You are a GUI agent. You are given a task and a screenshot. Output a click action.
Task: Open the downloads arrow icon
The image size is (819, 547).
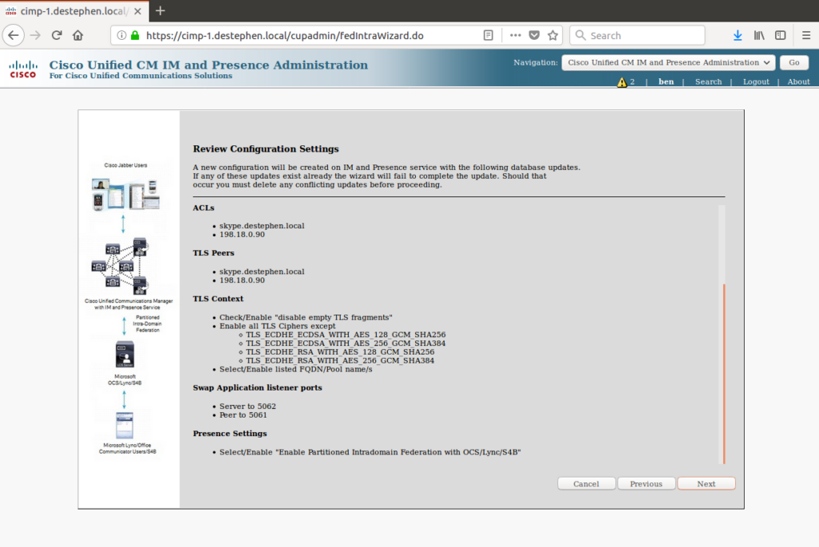click(737, 35)
